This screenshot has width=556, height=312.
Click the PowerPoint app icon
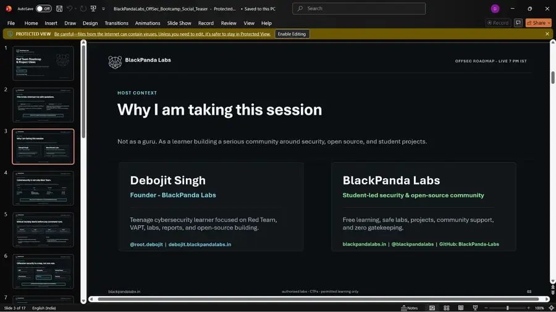point(9,9)
